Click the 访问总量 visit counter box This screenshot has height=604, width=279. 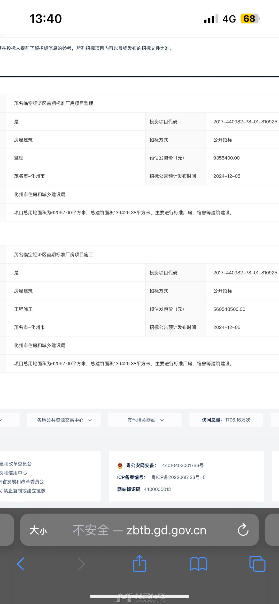pos(226,420)
